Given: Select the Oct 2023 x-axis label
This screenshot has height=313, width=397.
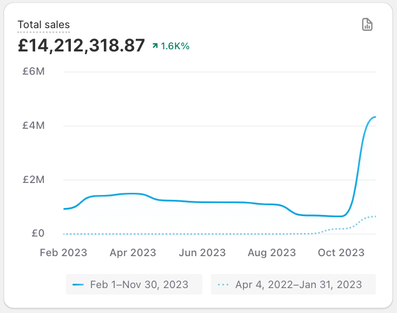Looking at the screenshot, I should click(x=341, y=252).
